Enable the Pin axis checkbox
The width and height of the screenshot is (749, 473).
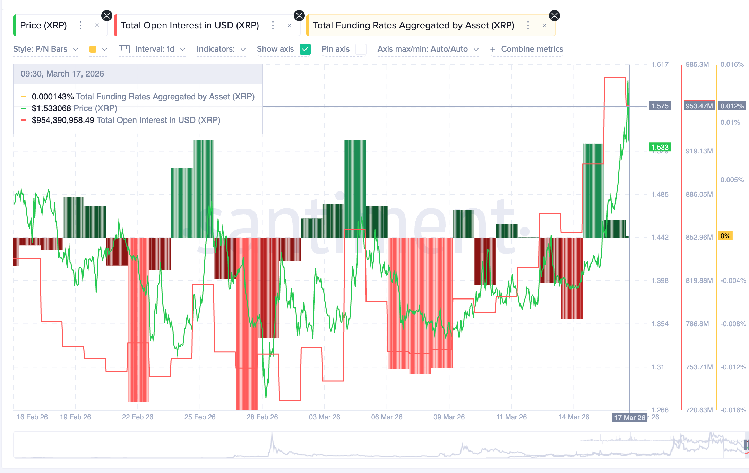pyautogui.click(x=361, y=49)
